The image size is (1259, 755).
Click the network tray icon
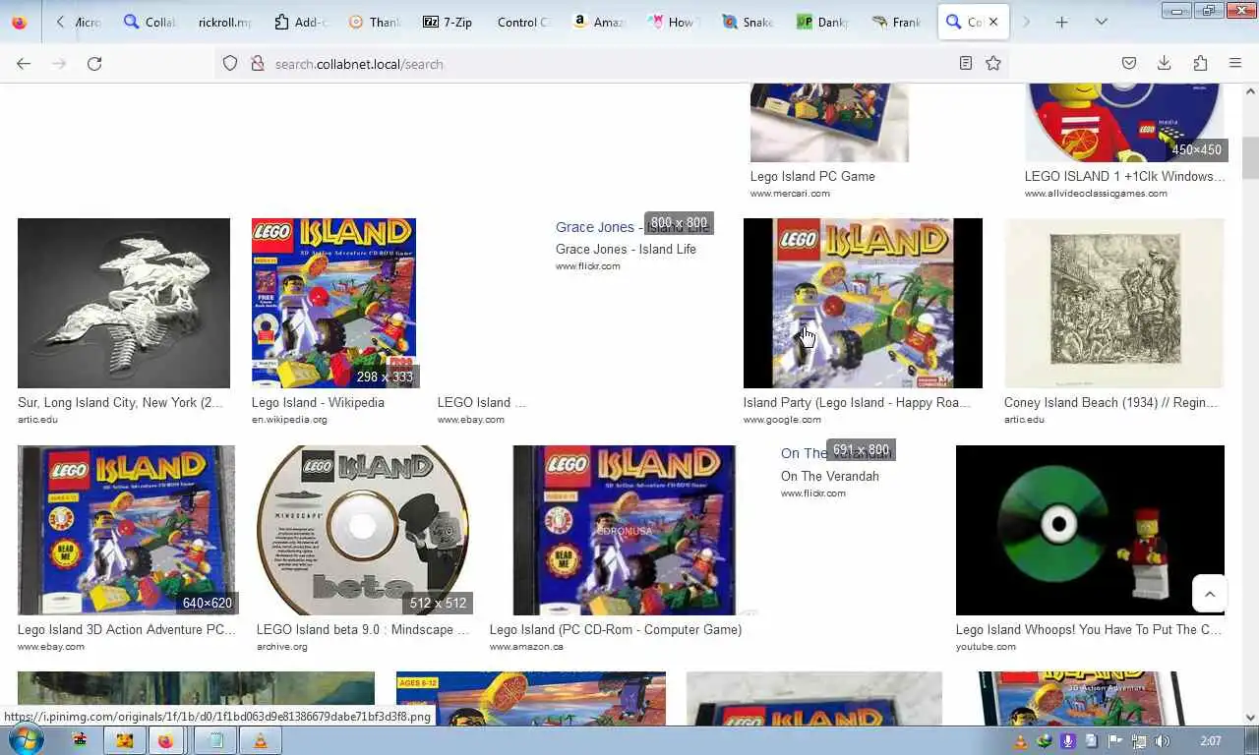(1138, 741)
